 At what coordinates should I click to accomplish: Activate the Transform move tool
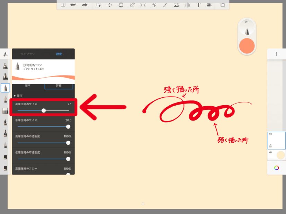coord(109,5)
